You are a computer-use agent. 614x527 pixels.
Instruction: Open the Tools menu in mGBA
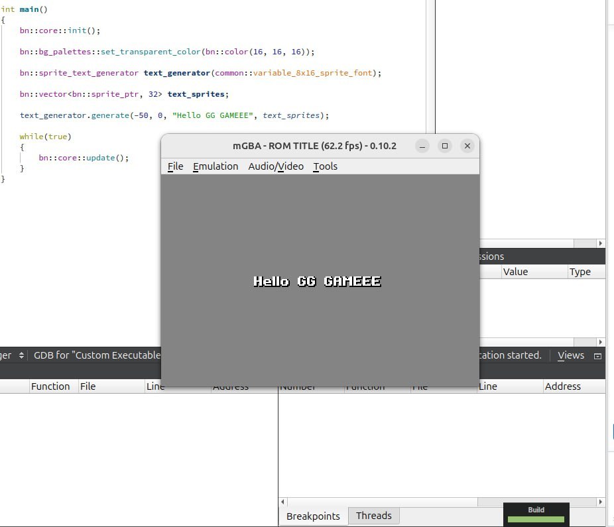coord(325,166)
